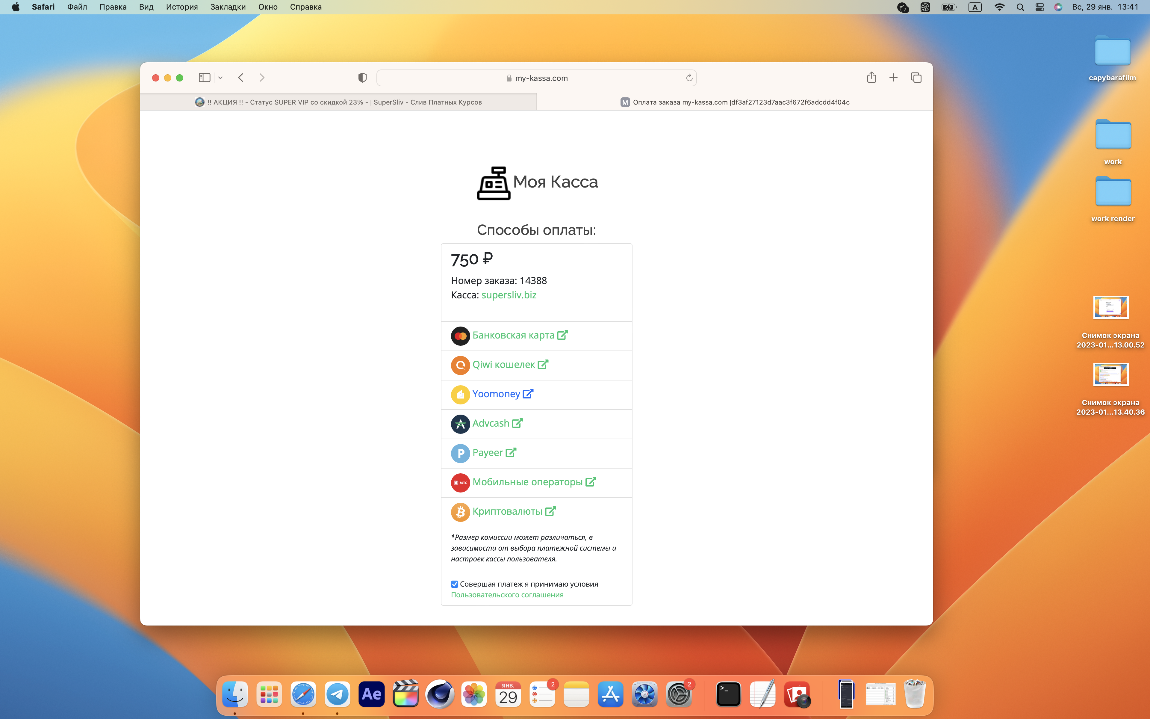Toggle the Safari sidebar button
Viewport: 1150px width, 719px height.
204,78
